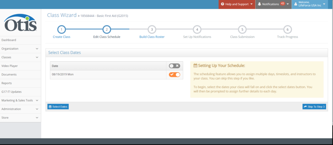Click step 6 Track Progress circle
The width and height of the screenshot is (333, 145).
tap(287, 29)
